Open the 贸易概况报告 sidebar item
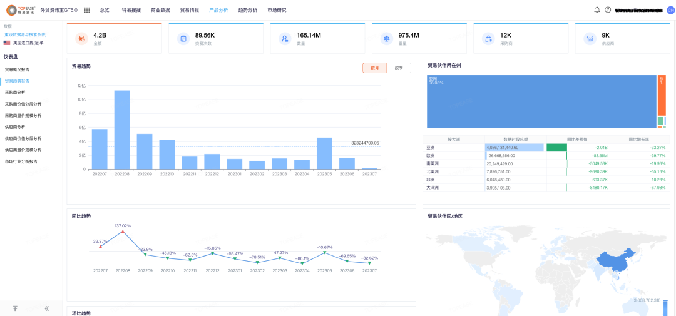 click(18, 69)
